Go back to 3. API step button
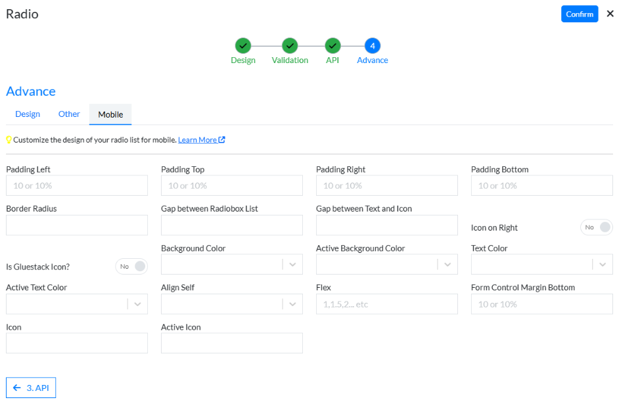The width and height of the screenshot is (619, 404). tap(31, 388)
